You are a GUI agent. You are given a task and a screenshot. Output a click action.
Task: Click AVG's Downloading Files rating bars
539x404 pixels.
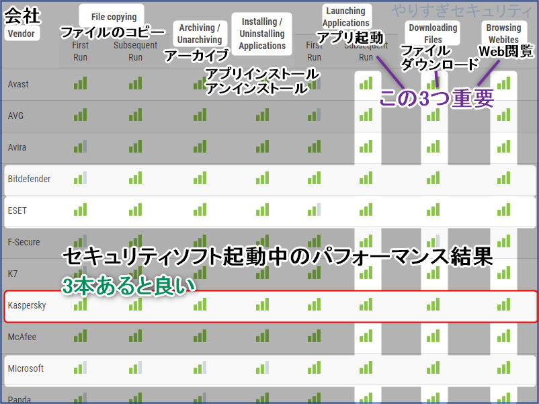coord(433,115)
